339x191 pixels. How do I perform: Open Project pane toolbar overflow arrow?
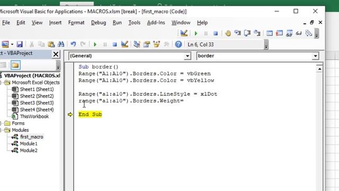[x=58, y=65]
